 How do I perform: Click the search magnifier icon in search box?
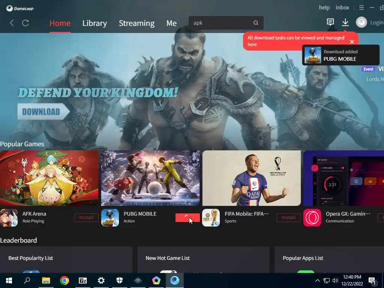(256, 23)
